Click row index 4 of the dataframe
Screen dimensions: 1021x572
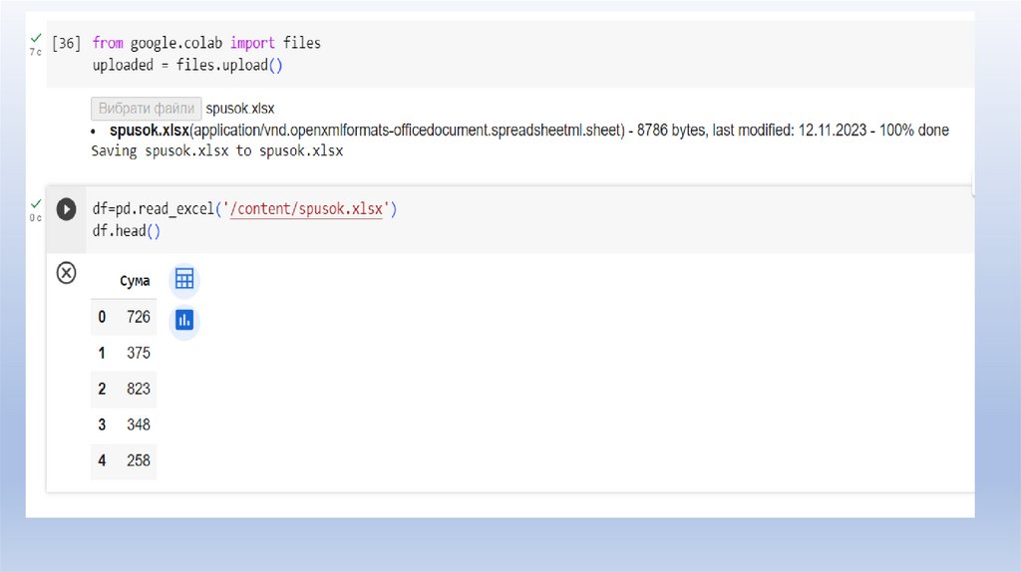click(102, 460)
